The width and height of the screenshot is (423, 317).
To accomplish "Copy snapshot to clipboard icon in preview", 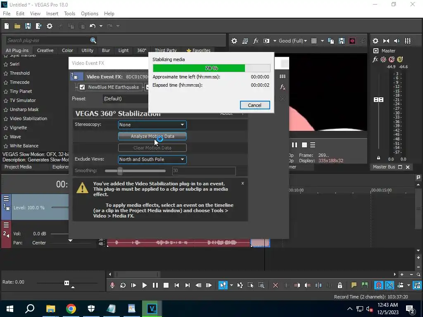I will [x=331, y=41].
